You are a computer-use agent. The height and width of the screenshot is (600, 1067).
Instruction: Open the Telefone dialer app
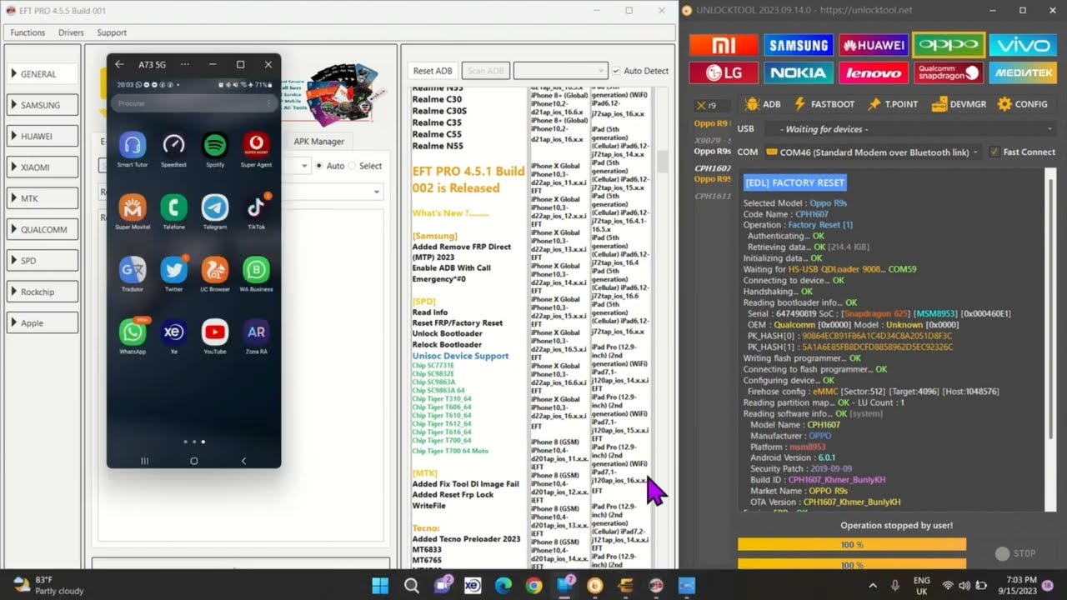point(173,207)
